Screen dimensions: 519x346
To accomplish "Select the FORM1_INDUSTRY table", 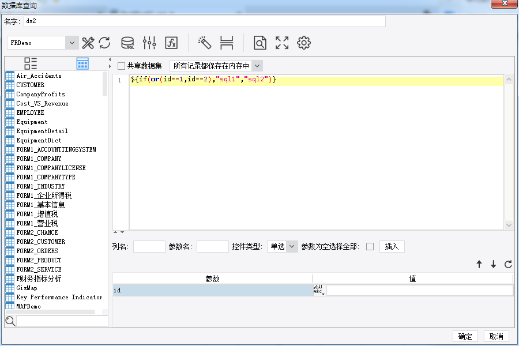I will click(x=40, y=186).
